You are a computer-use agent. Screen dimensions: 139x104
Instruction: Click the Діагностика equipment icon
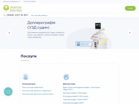tap(66, 77)
